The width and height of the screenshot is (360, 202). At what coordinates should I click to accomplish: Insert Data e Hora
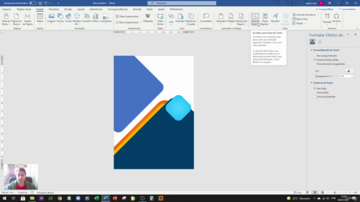(300, 19)
